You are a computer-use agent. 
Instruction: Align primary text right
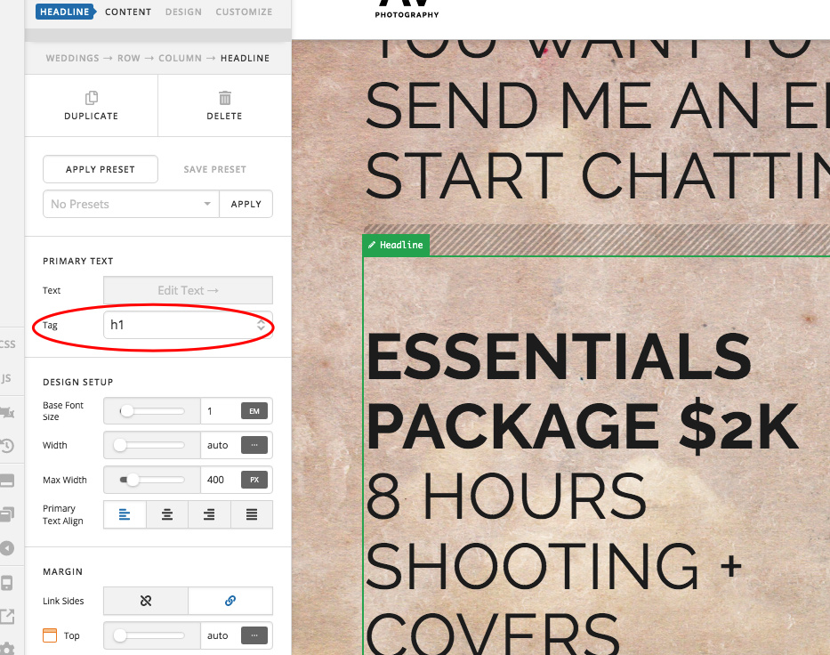pos(209,514)
